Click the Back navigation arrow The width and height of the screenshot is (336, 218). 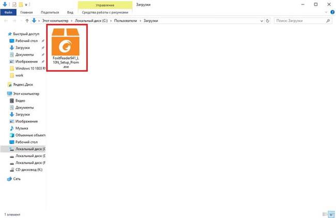[x=6, y=21]
